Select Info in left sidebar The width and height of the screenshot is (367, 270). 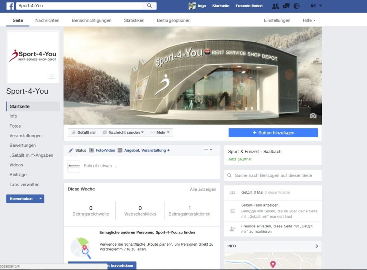click(x=13, y=116)
